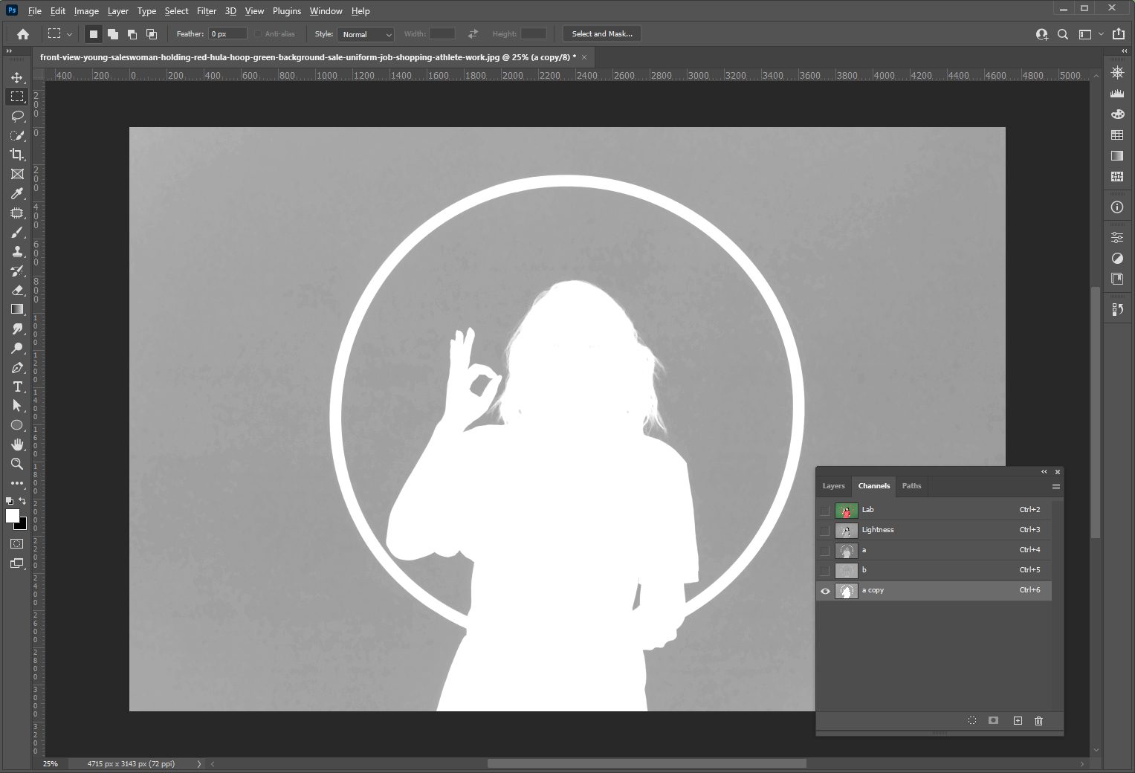Image resolution: width=1135 pixels, height=773 pixels.
Task: Select the Zoom tool
Action: (17, 464)
